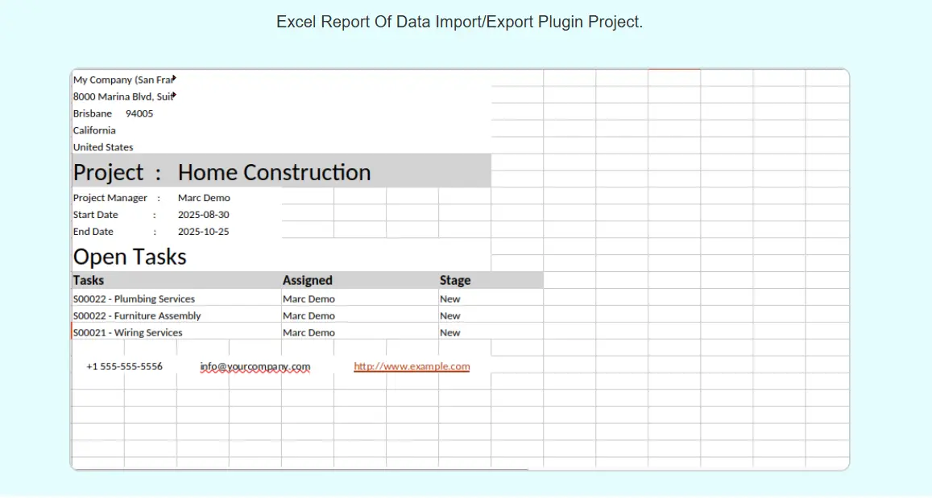Select the end date value 2025-10-25
The width and height of the screenshot is (932, 498).
click(x=203, y=232)
